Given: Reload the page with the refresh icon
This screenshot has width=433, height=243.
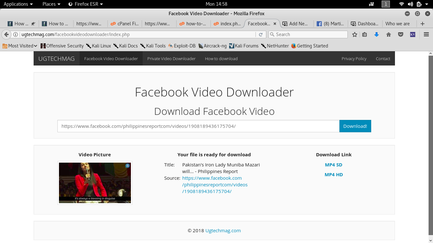Looking at the screenshot, I should point(261,34).
